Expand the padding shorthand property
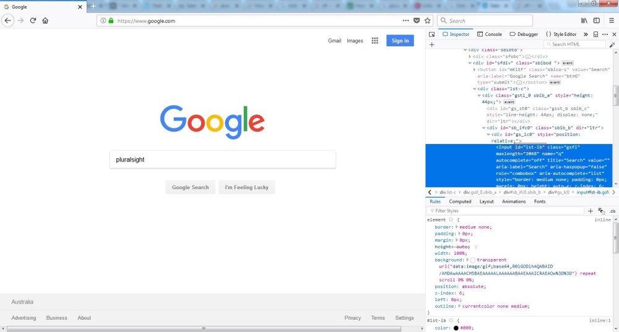This screenshot has height=332, width=619. point(459,234)
